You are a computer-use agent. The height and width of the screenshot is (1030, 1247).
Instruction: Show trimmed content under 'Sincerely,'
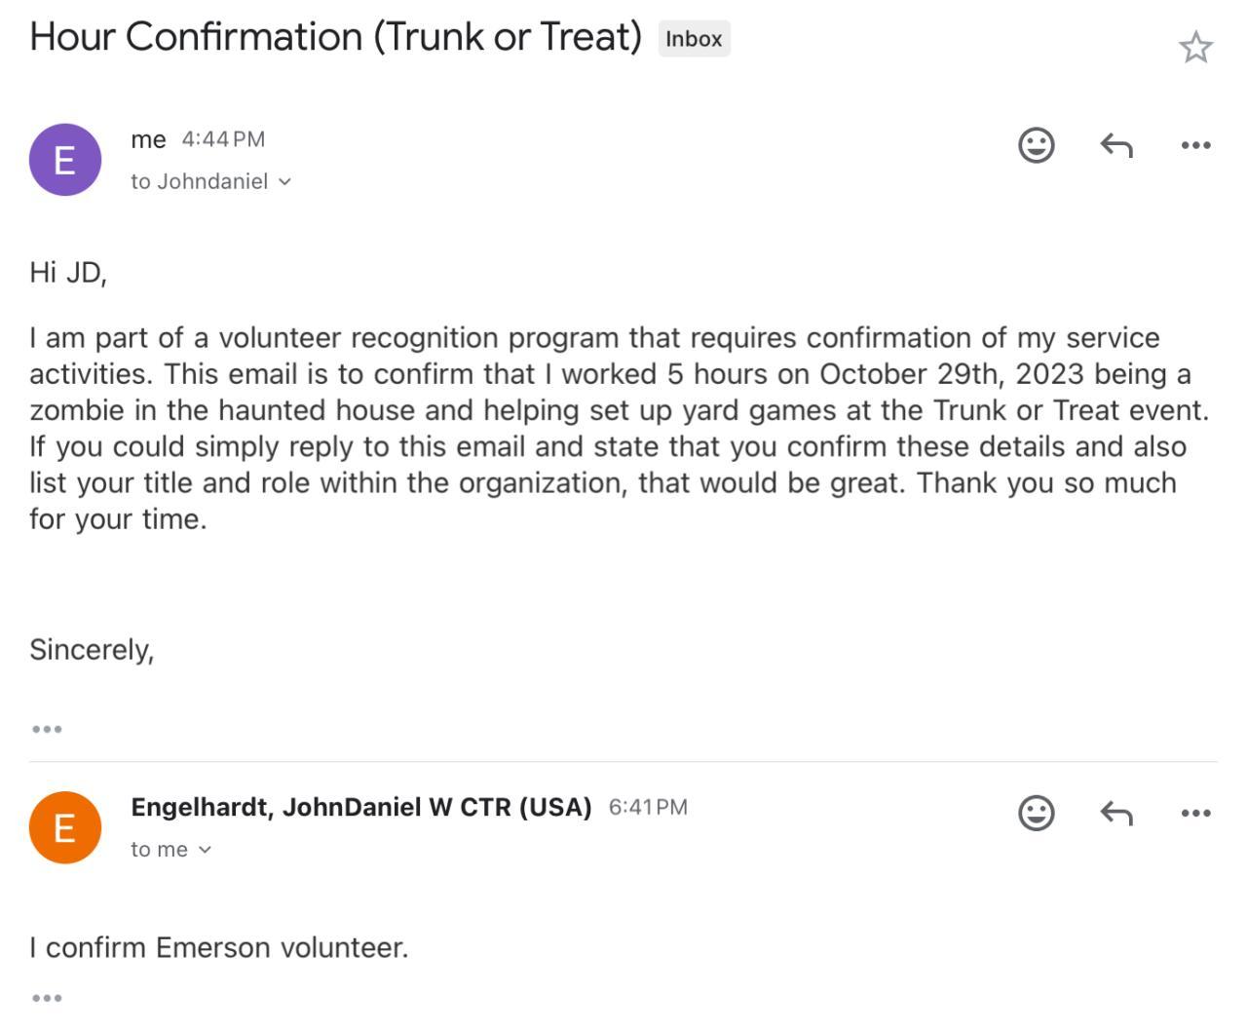point(47,729)
